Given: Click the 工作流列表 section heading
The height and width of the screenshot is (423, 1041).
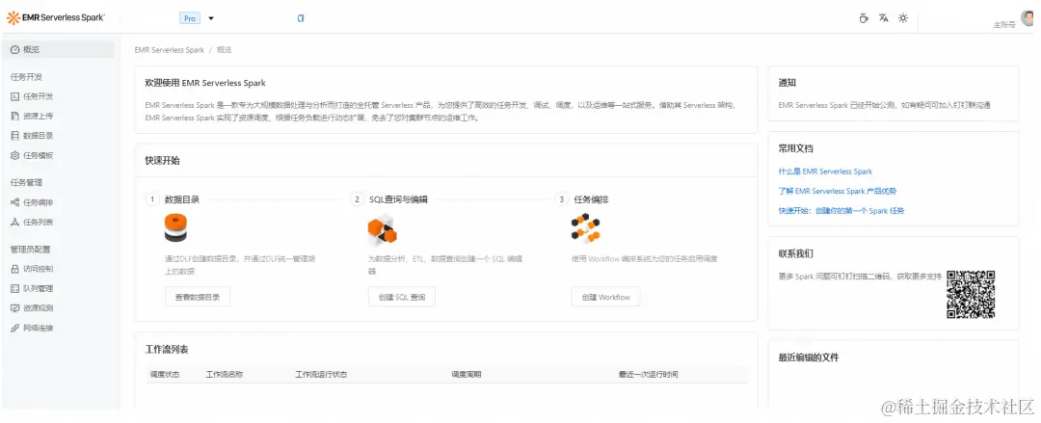Looking at the screenshot, I should tap(167, 350).
